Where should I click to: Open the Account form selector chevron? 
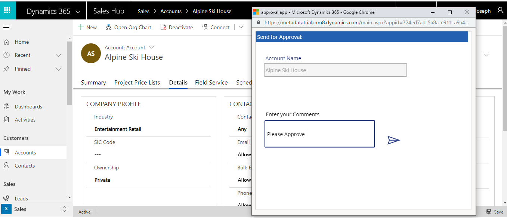tap(151, 47)
